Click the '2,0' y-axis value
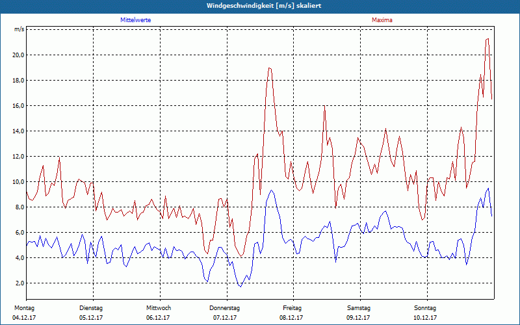Screen dimensions: 520x325 pyautogui.click(x=19, y=283)
